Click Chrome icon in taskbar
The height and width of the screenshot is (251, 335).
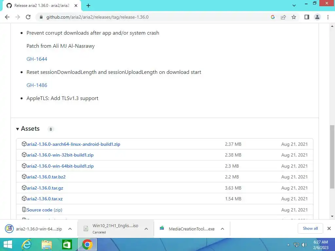[87, 244]
